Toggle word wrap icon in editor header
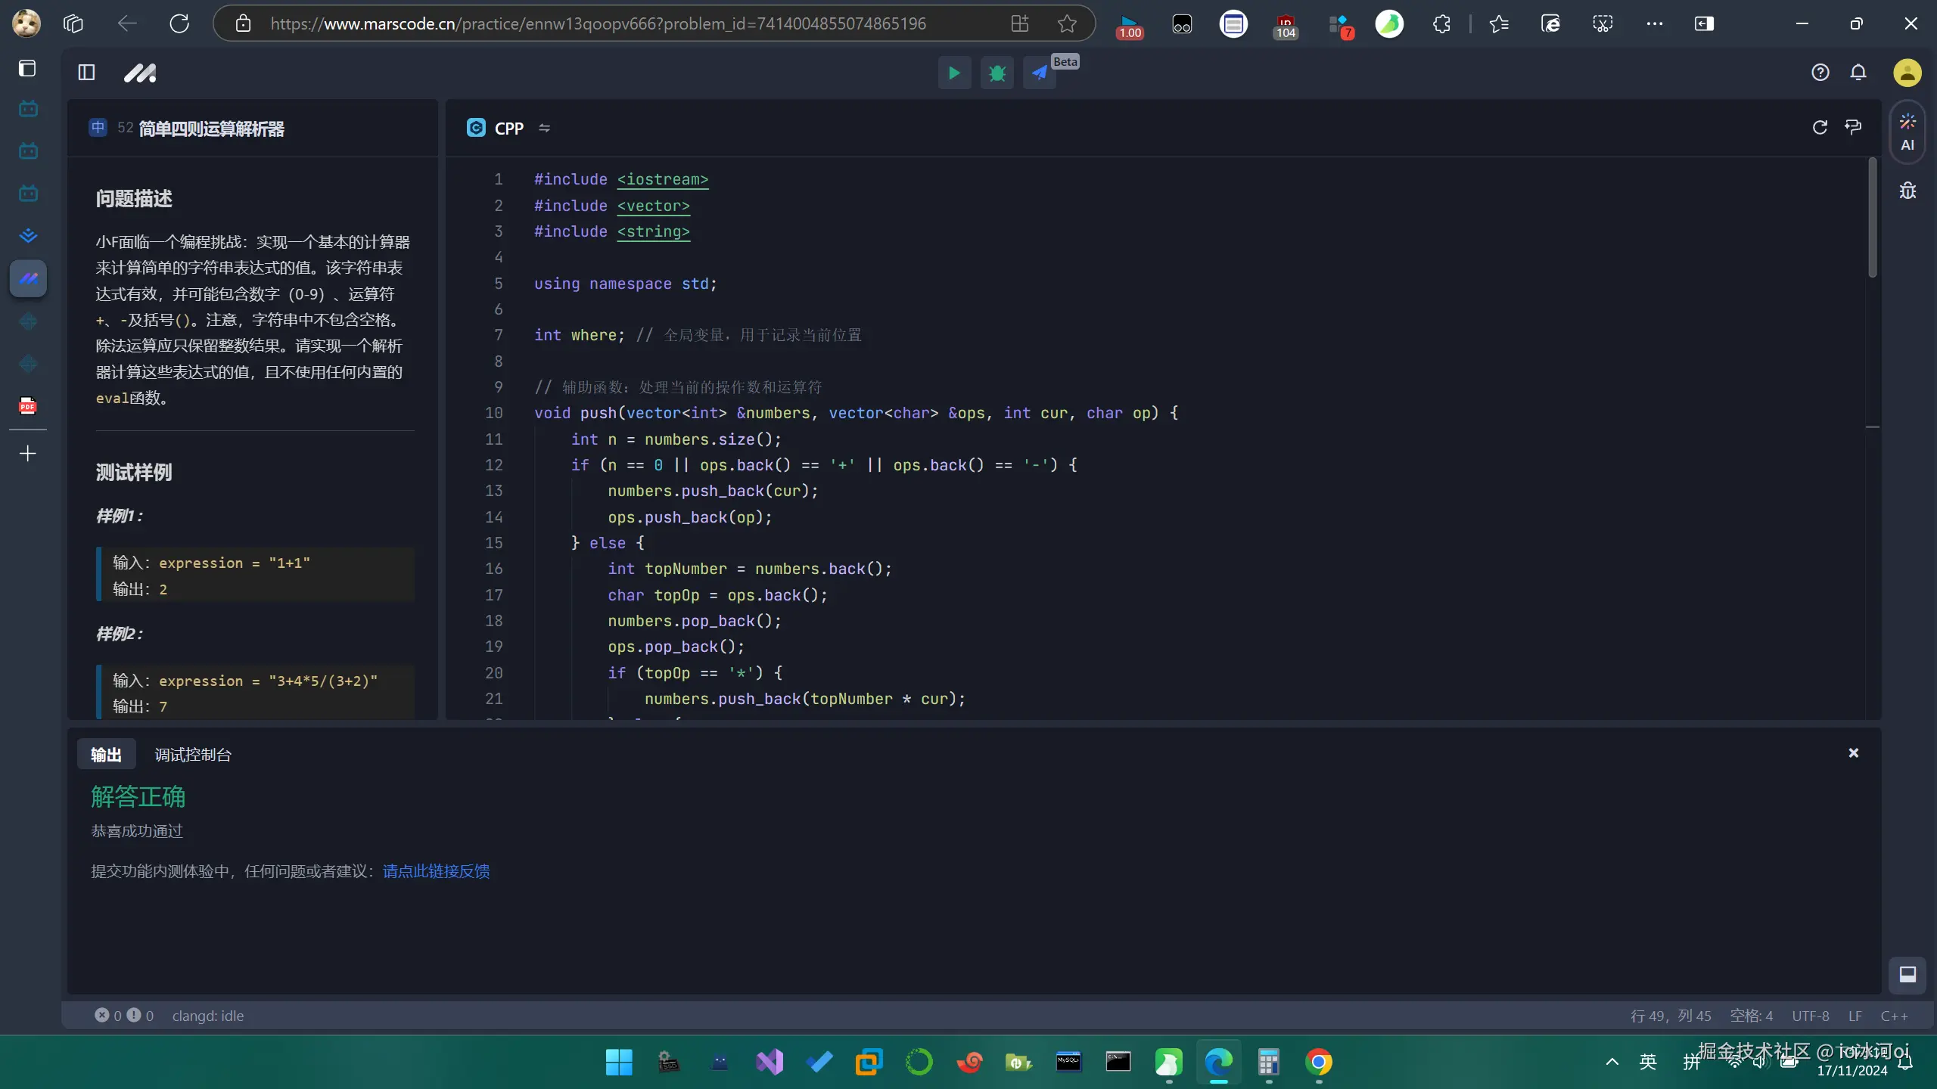This screenshot has width=1937, height=1089. pyautogui.click(x=1853, y=127)
